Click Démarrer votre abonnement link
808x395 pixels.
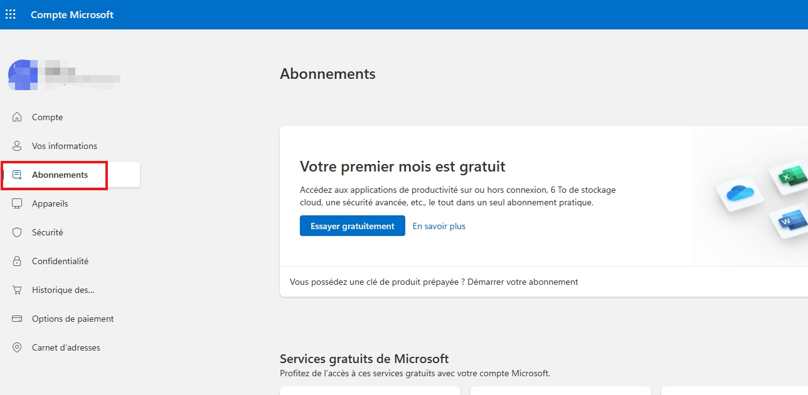pyautogui.click(x=523, y=282)
